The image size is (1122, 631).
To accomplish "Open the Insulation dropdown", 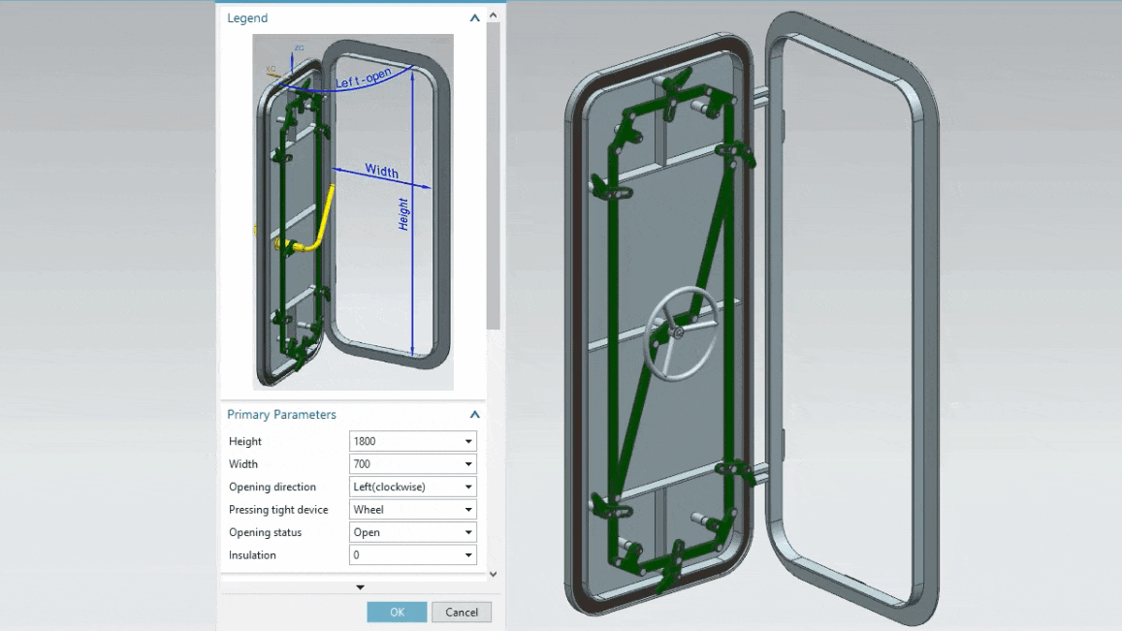I will coord(468,554).
